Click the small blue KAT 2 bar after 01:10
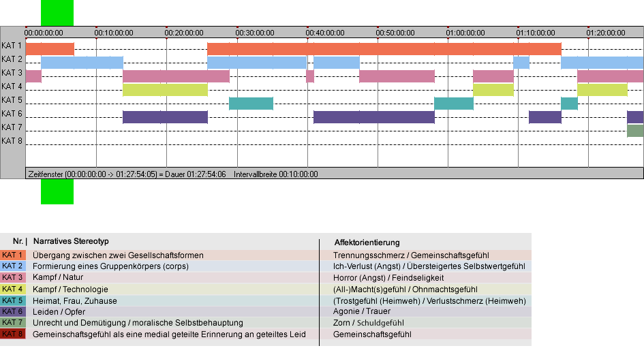This screenshot has height=361, width=644. coord(521,63)
